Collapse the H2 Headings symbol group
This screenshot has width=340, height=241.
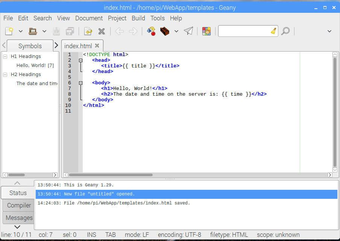click(5, 74)
